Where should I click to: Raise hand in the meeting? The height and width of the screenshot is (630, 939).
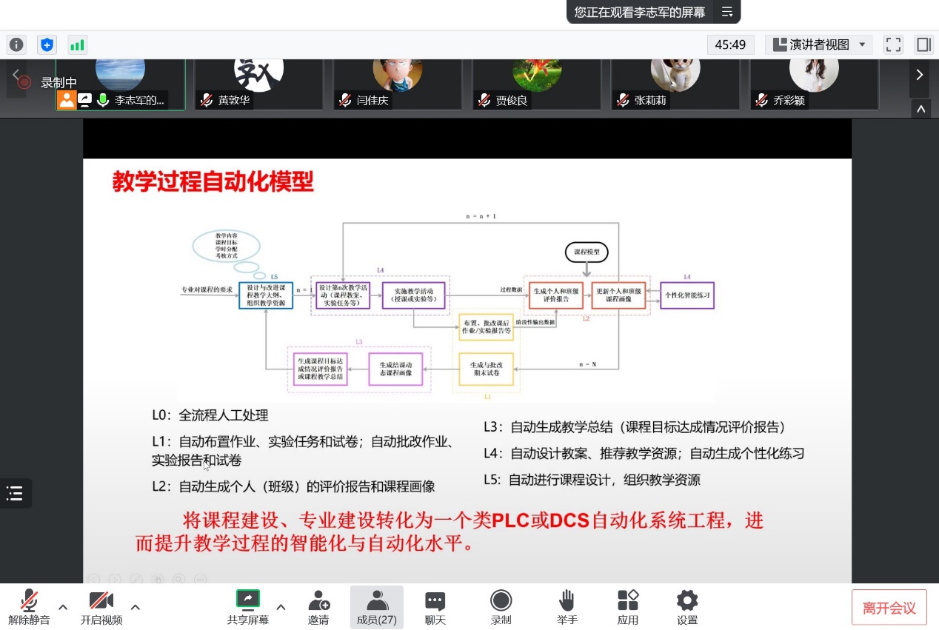pyautogui.click(x=567, y=607)
